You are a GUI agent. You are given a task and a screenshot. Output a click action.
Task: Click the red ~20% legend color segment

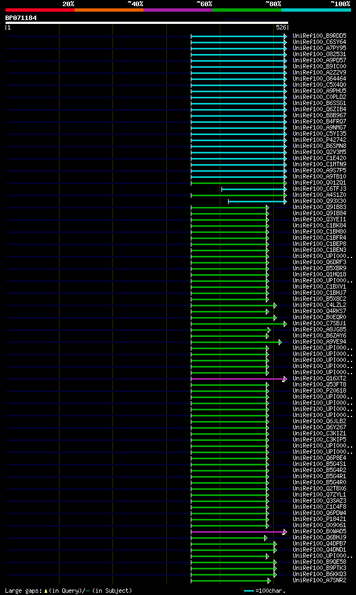pyautogui.click(x=40, y=10)
